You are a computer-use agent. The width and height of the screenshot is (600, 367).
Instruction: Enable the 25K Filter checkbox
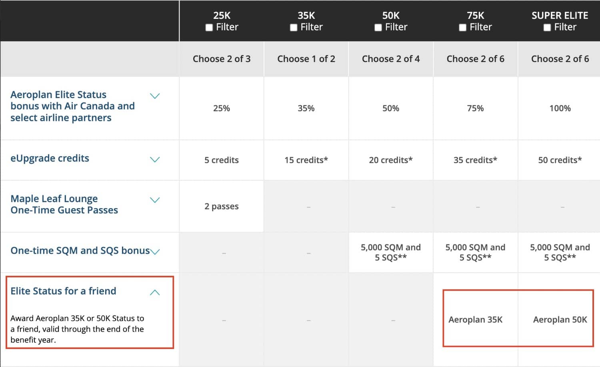[x=208, y=27]
